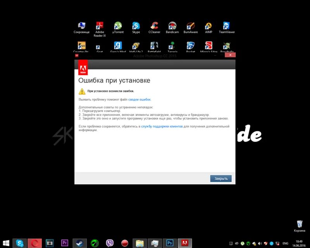Open the µTorrent tray icon
310x248 pixels.
[x=243, y=243]
